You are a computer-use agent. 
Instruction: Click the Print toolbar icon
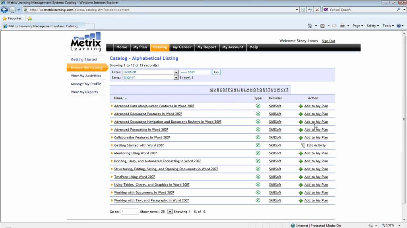(x=342, y=26)
